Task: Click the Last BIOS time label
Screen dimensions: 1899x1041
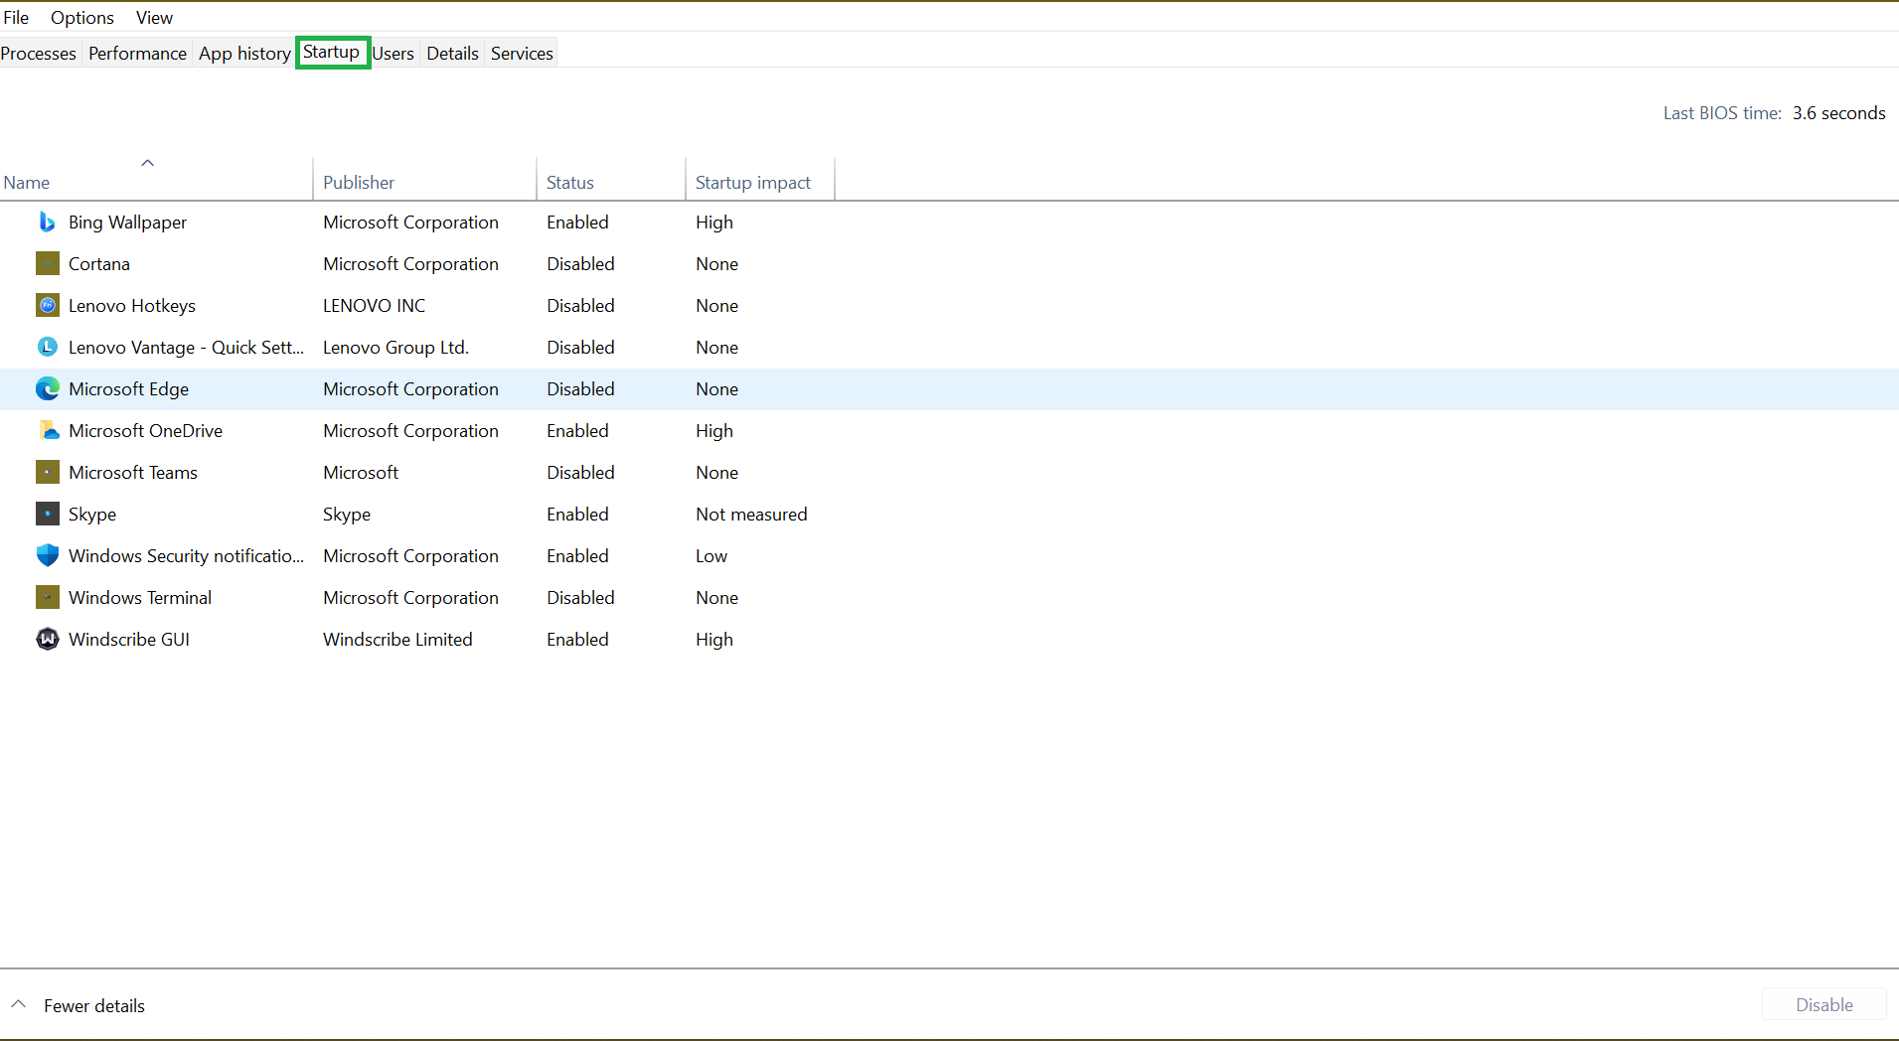Action: click(1722, 112)
